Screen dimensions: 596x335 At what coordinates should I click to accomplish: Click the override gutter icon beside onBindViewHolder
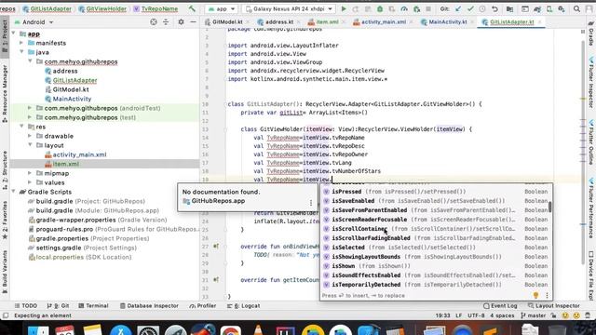coord(216,246)
